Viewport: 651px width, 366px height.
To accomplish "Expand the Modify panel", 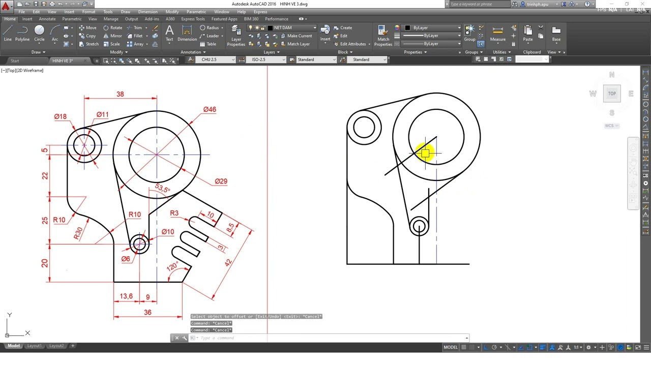I will coord(120,52).
